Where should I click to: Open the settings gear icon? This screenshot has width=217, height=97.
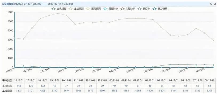215,4
